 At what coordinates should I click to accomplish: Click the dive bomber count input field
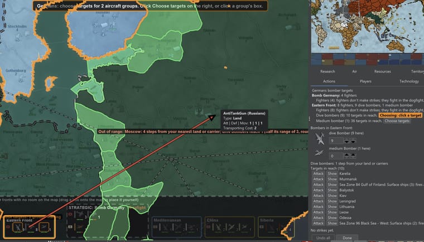coord(336,141)
